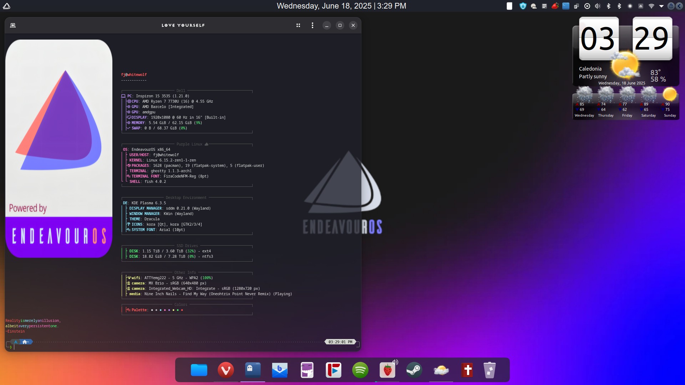Expand hidden system tray icons arrow
This screenshot has width=685, height=385.
661,6
